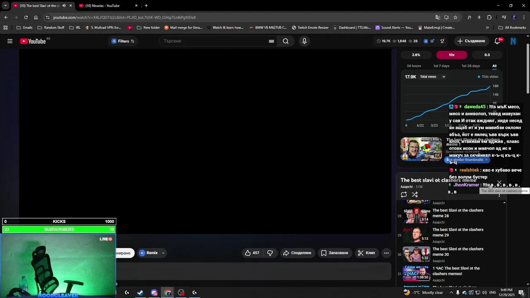530x298 pixels.
Task: Switch to the 1st 28 days tab
Action: tap(470, 66)
